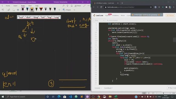Adjust the zoom slider in the status bar
Image resolution: width=176 pixels, height=99 pixels.
point(163,93)
